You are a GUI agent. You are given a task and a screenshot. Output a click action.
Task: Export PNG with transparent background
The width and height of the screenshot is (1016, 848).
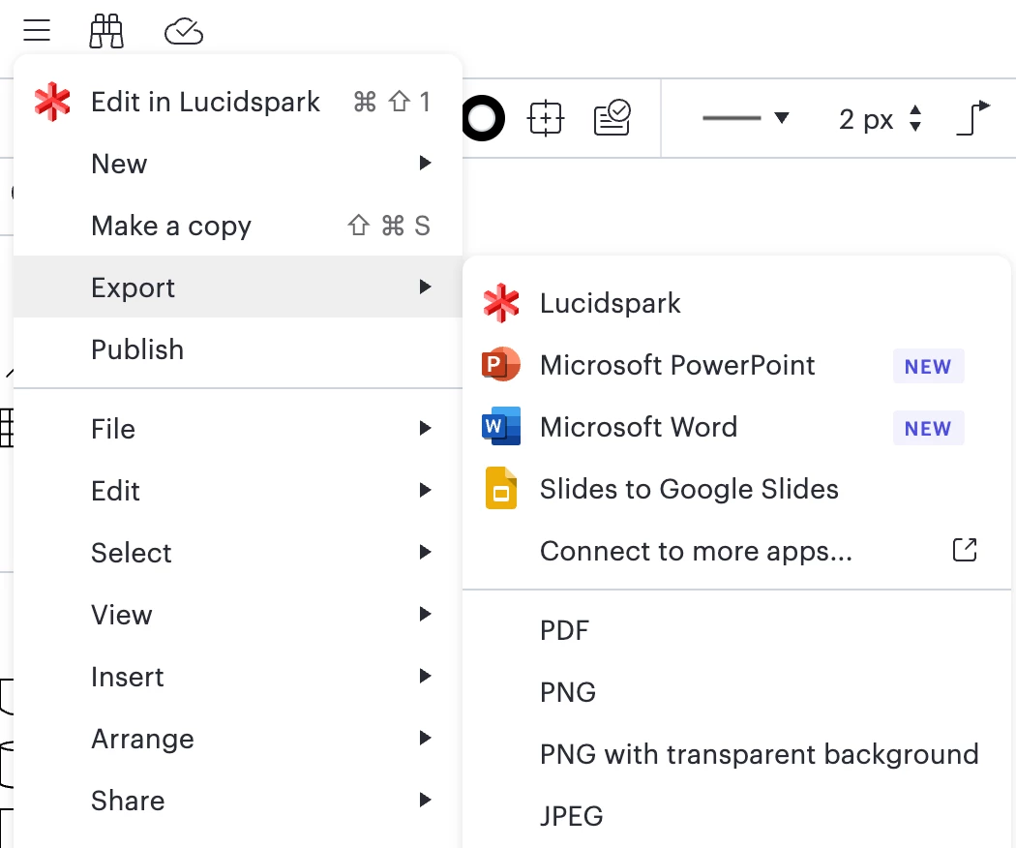(736, 754)
